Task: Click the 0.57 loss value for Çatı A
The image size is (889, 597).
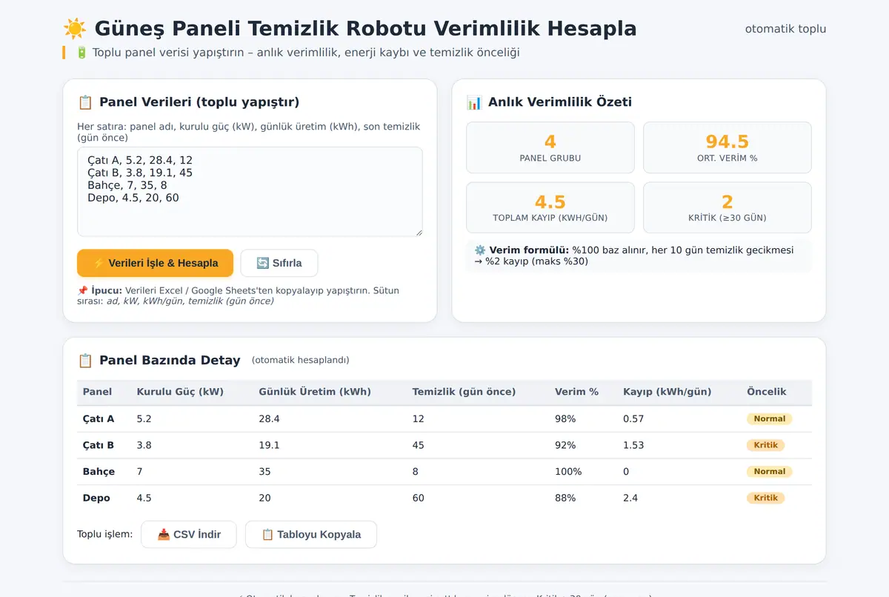Action: (633, 419)
